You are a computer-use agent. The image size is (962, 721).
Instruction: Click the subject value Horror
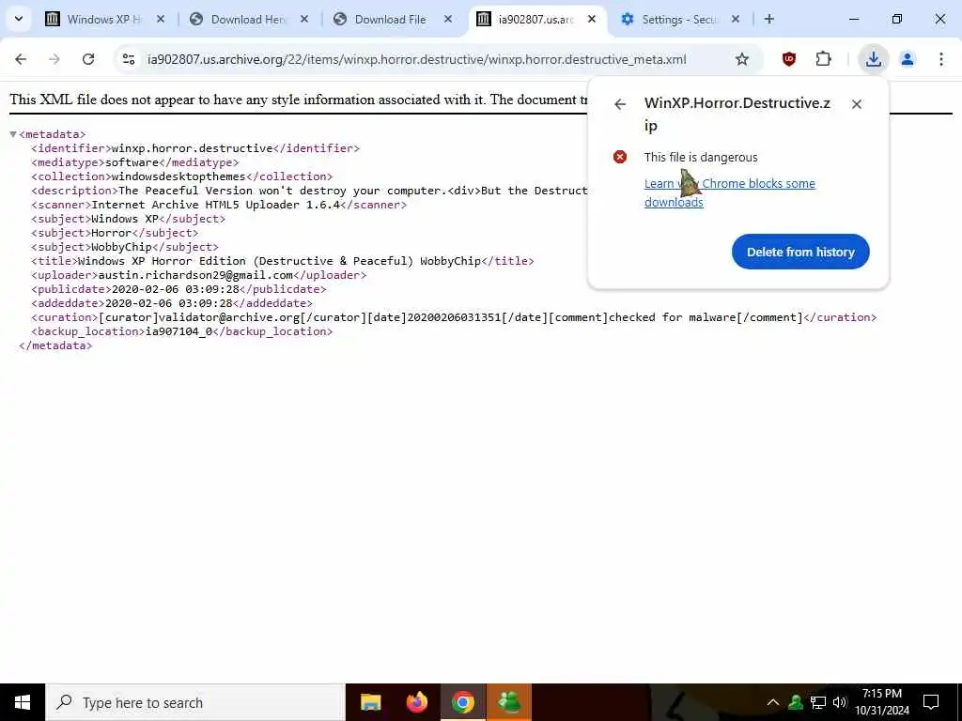click(111, 233)
